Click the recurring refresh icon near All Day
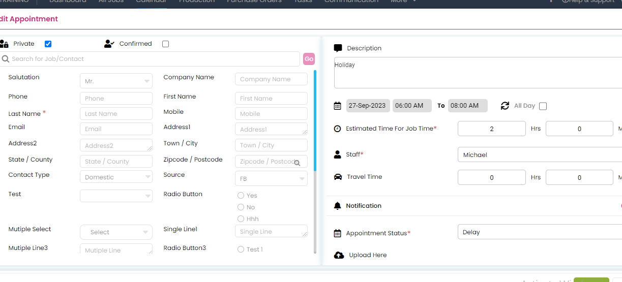The width and height of the screenshot is (622, 282). pos(505,106)
